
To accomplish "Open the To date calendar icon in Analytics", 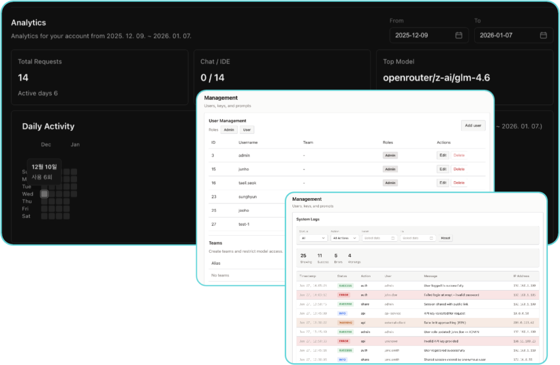I will (x=543, y=35).
